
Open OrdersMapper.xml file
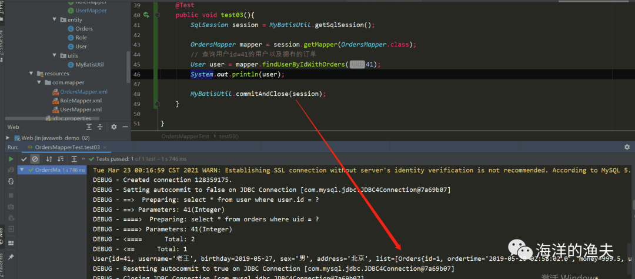click(80, 92)
